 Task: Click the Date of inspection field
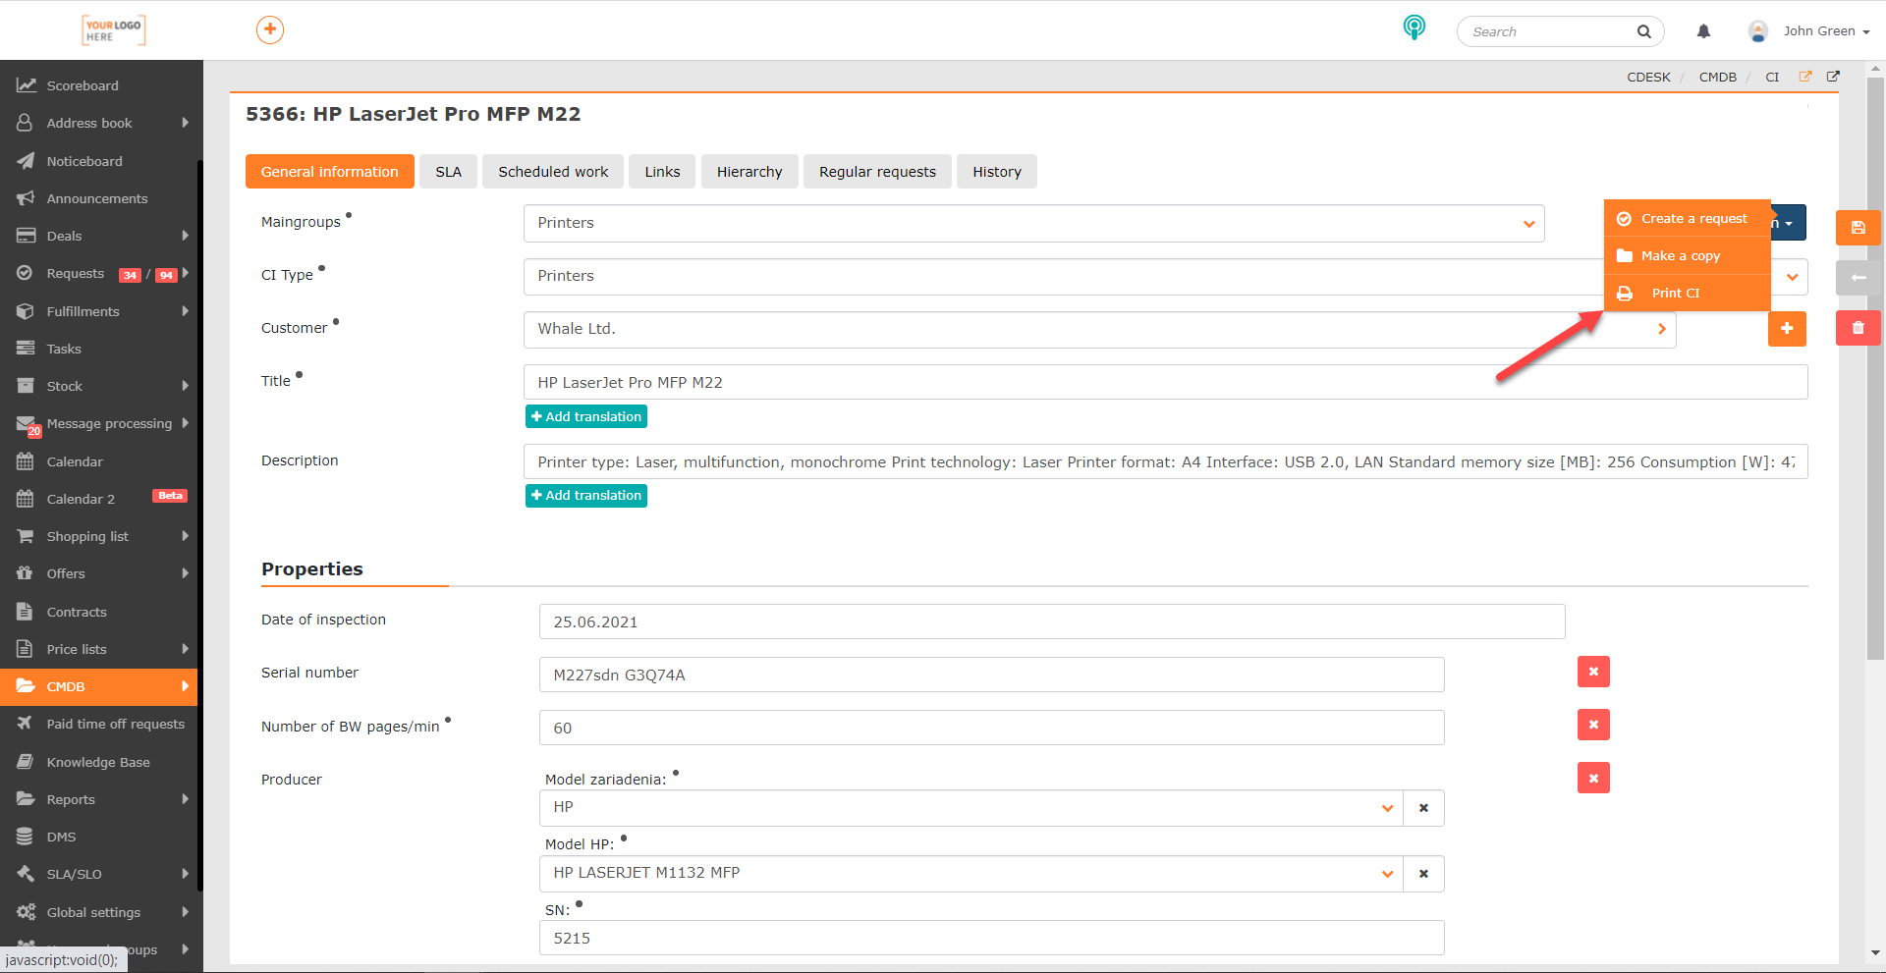point(1052,622)
